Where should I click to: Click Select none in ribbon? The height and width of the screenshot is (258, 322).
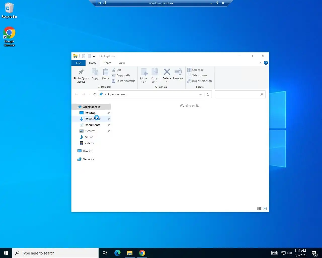197,75
